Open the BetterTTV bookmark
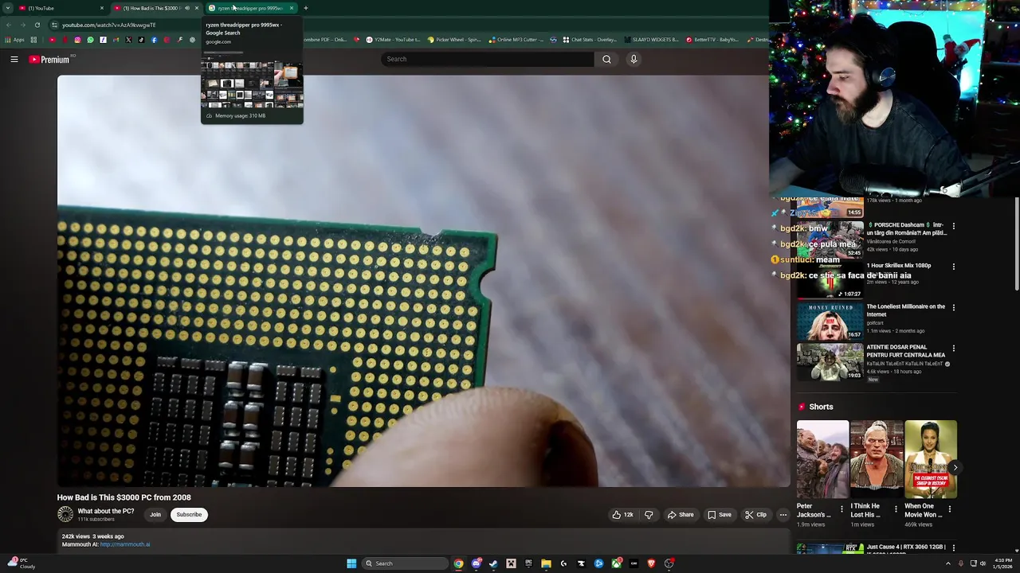 point(712,40)
